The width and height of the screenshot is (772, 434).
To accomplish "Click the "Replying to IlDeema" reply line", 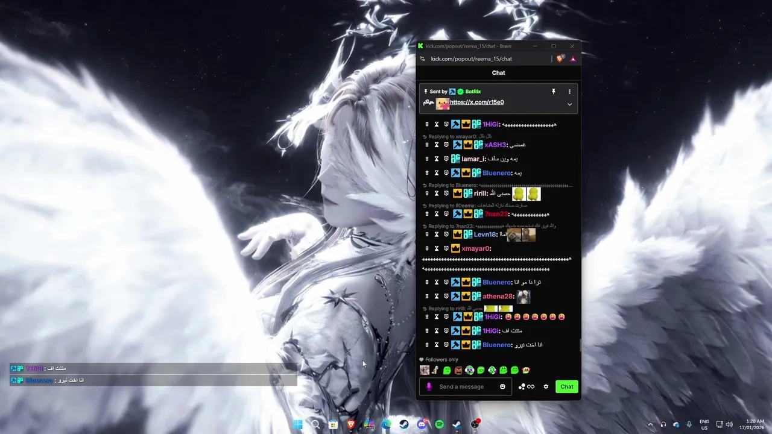I will [476, 206].
